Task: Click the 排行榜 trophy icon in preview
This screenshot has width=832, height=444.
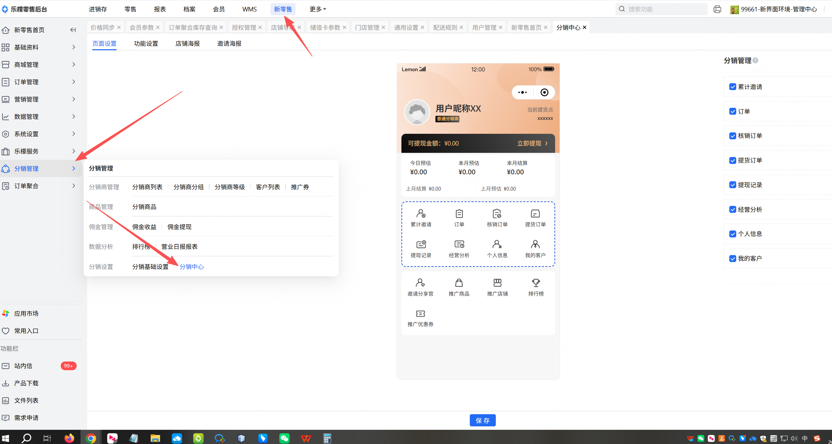Action: 536,283
